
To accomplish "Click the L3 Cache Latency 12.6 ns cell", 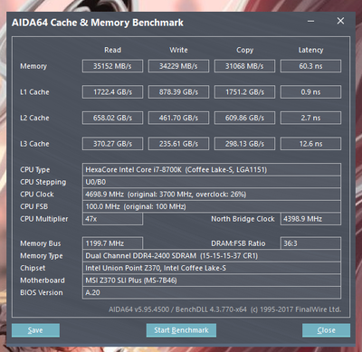I will pyautogui.click(x=310, y=144).
